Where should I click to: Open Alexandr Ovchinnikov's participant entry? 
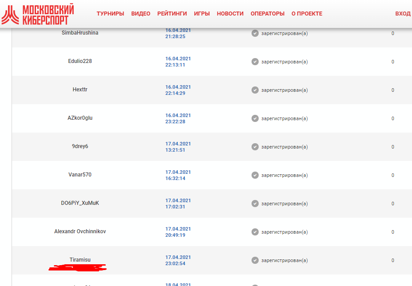coord(80,231)
